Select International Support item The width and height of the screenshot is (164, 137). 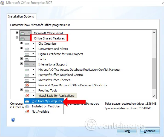point(53,64)
